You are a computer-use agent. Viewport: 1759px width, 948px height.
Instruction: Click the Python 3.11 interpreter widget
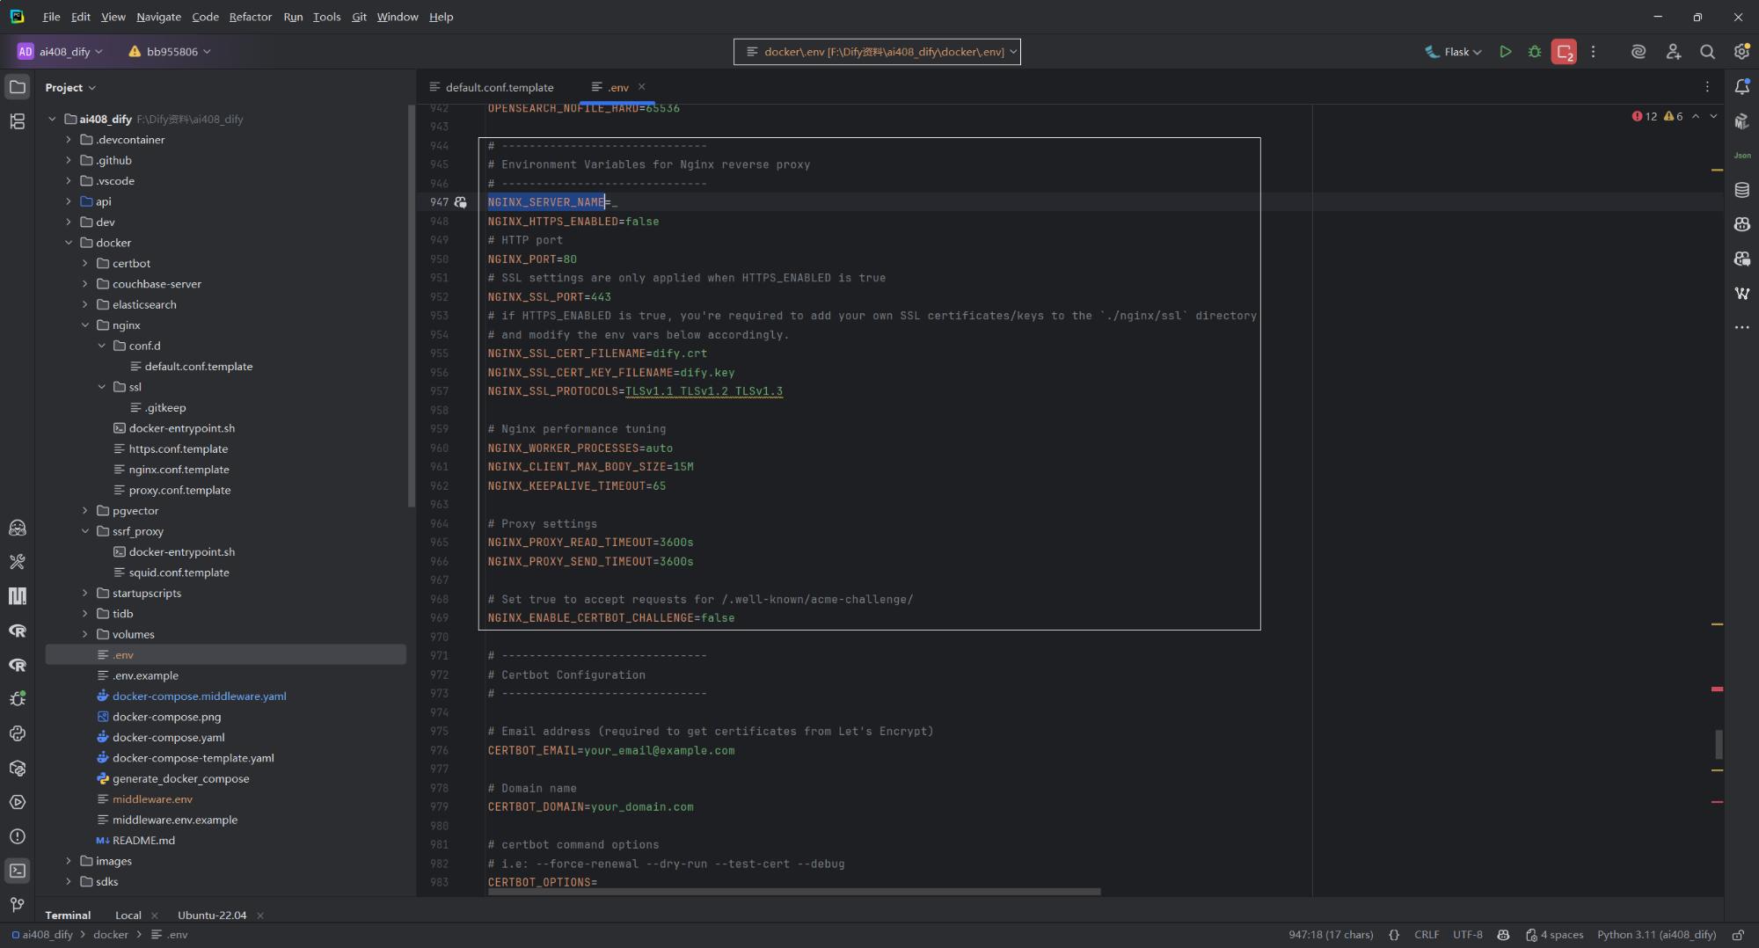tap(1655, 935)
